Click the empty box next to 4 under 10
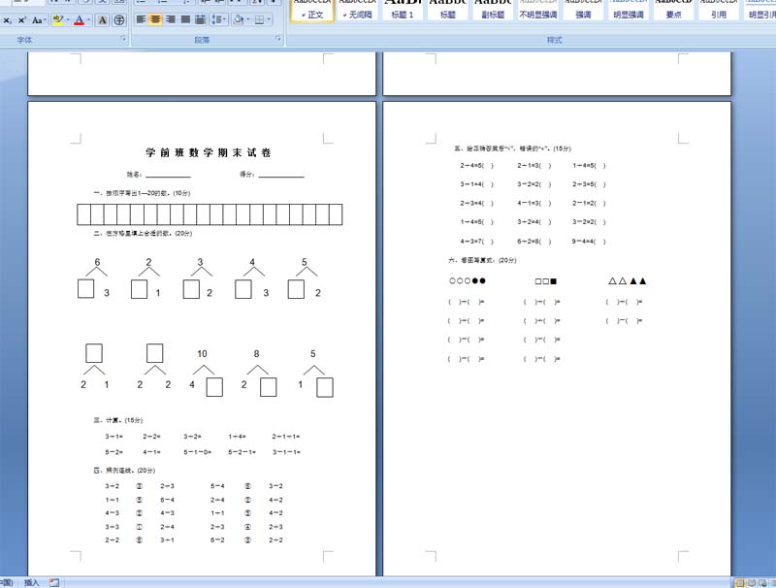Viewport: 776px width, 588px height. 214,387
